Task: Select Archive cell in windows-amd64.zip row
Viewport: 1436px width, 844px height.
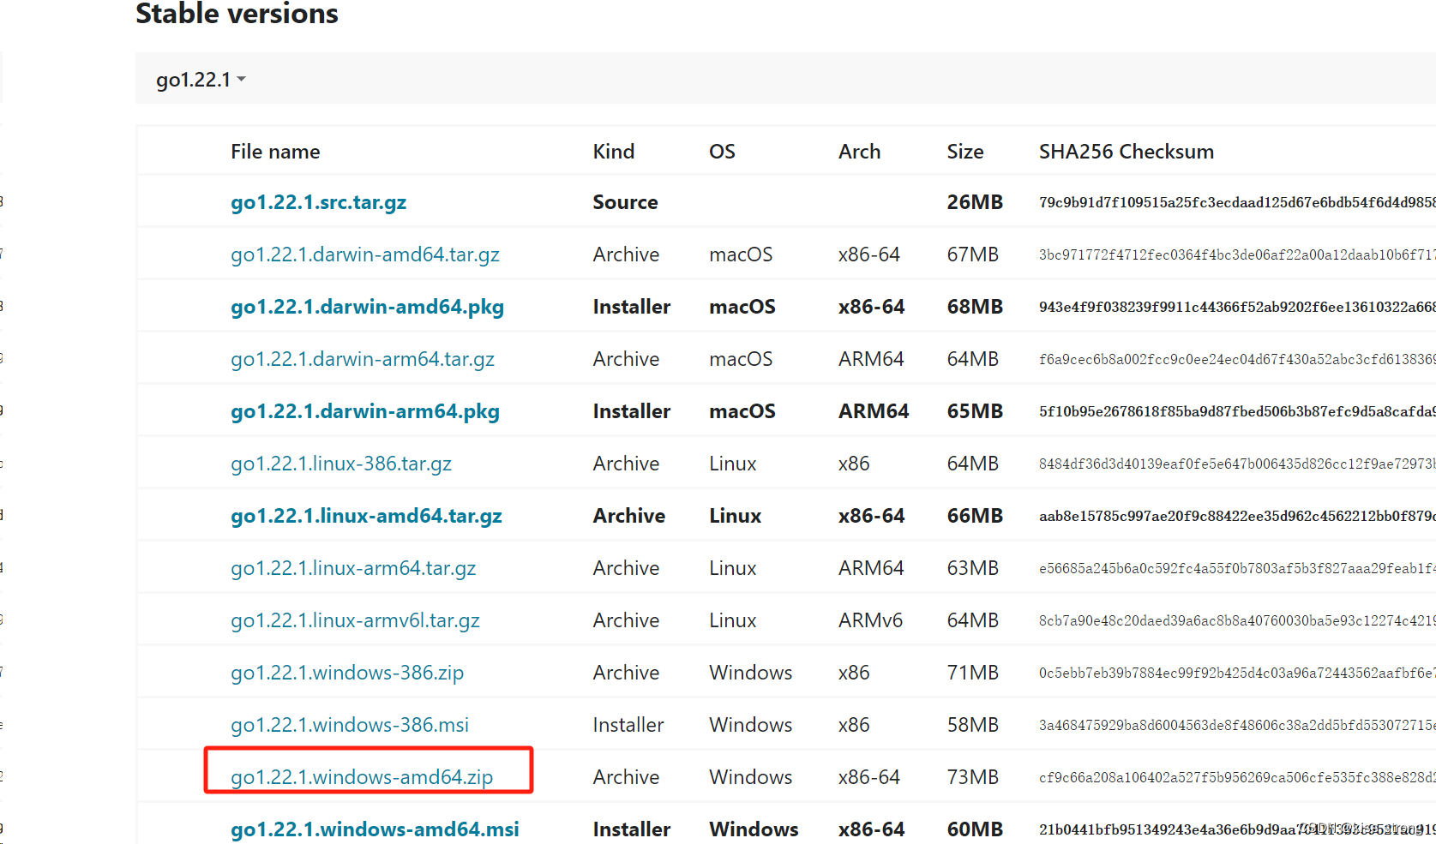Action: [x=626, y=777]
